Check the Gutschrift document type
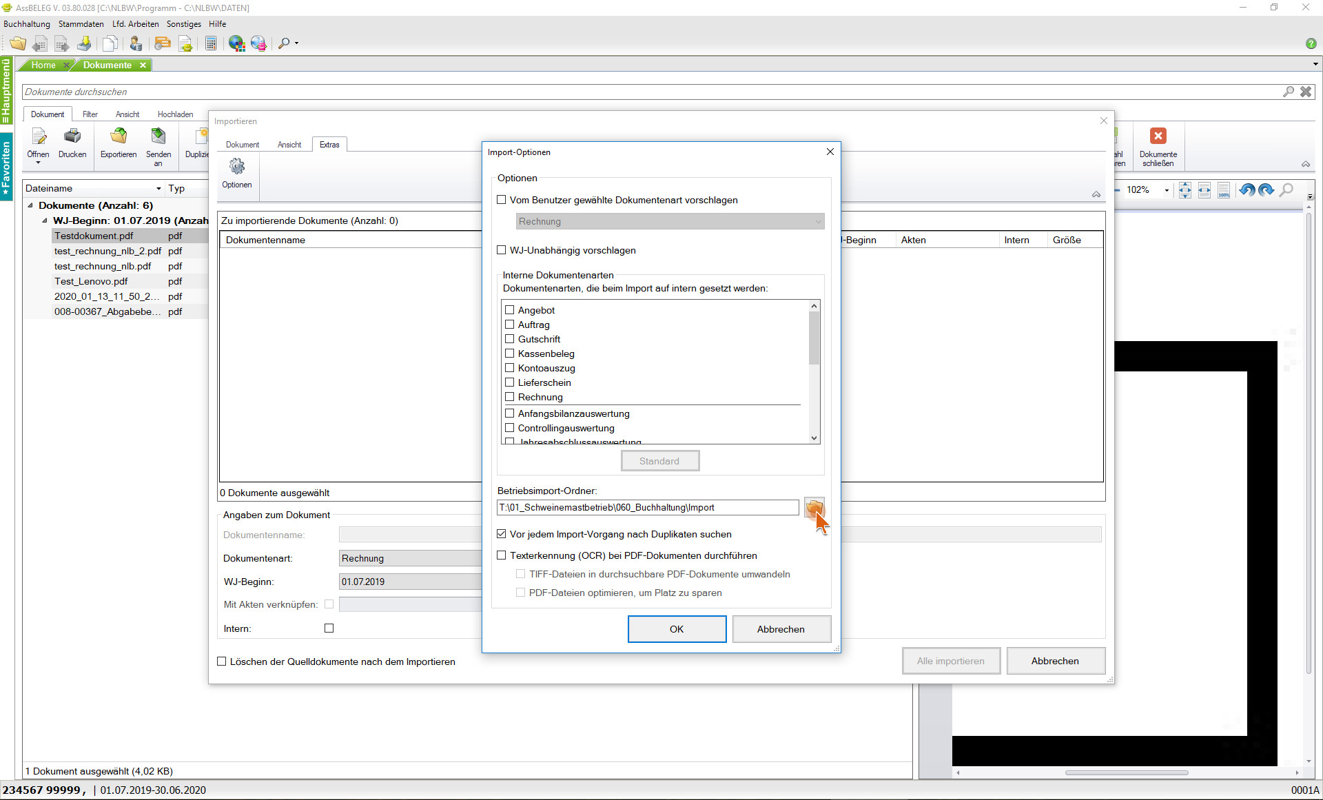 click(510, 339)
